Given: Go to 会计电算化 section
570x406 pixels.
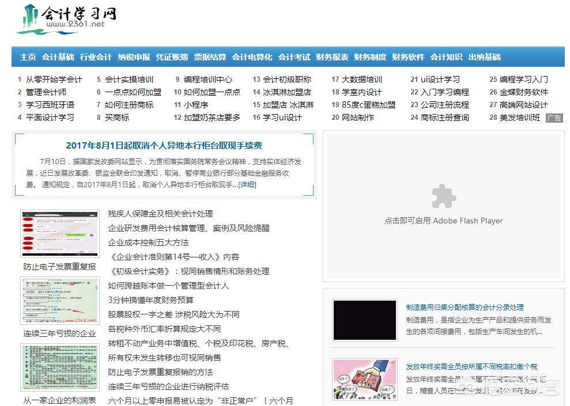Looking at the screenshot, I should pos(252,57).
